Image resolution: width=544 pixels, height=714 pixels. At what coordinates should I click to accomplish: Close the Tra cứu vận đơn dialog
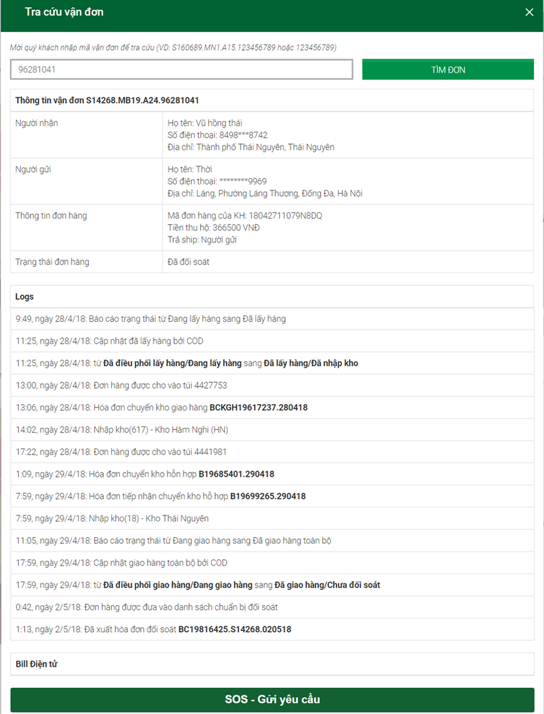(x=529, y=12)
